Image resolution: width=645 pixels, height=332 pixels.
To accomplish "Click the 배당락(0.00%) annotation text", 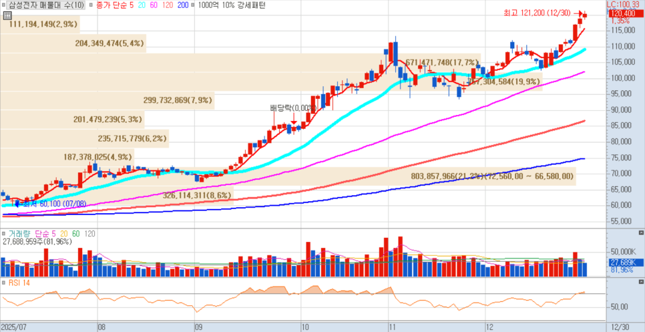I will click(293, 108).
